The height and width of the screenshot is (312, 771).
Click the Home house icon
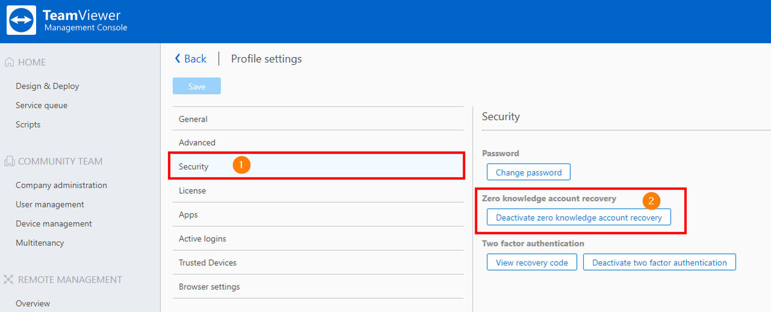coord(9,63)
